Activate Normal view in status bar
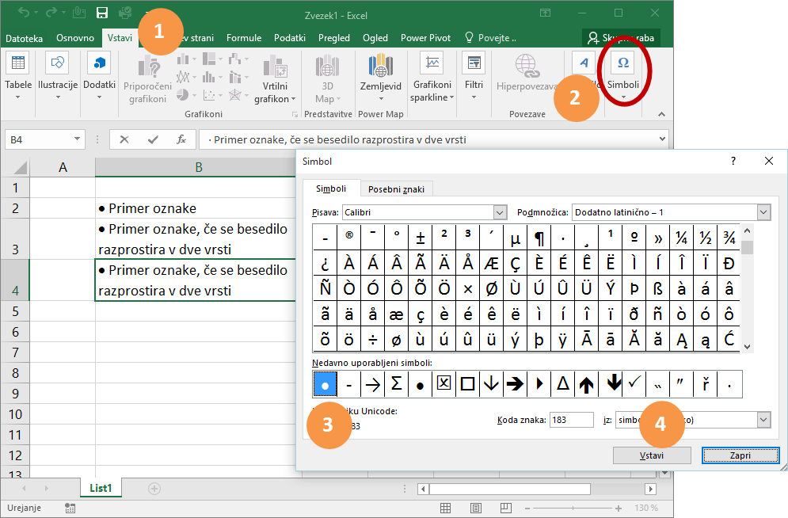This screenshot has height=518, width=788. click(x=445, y=508)
